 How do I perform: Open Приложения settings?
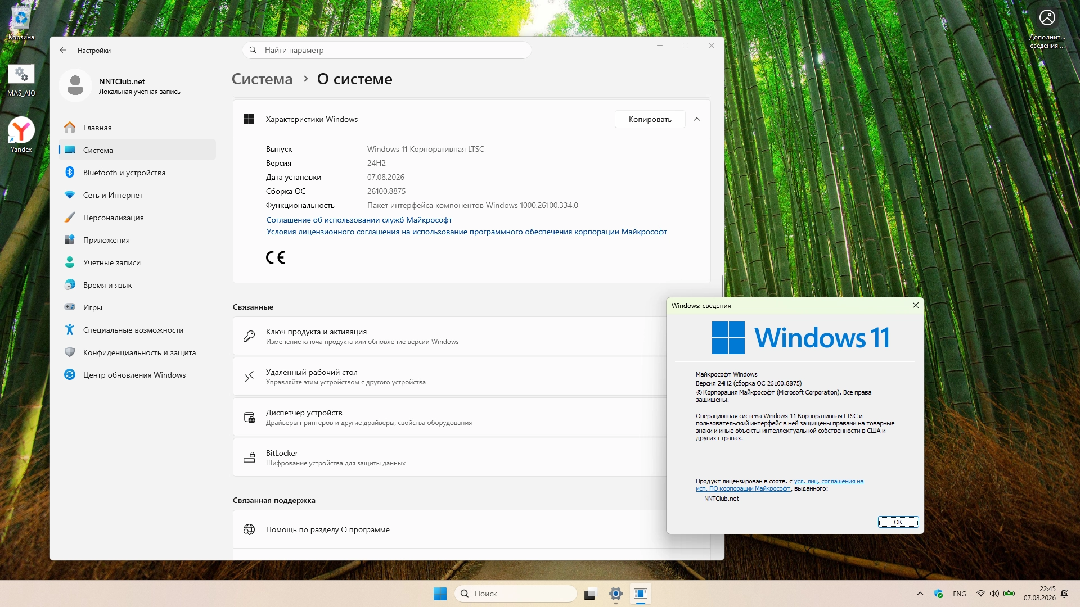(137, 240)
